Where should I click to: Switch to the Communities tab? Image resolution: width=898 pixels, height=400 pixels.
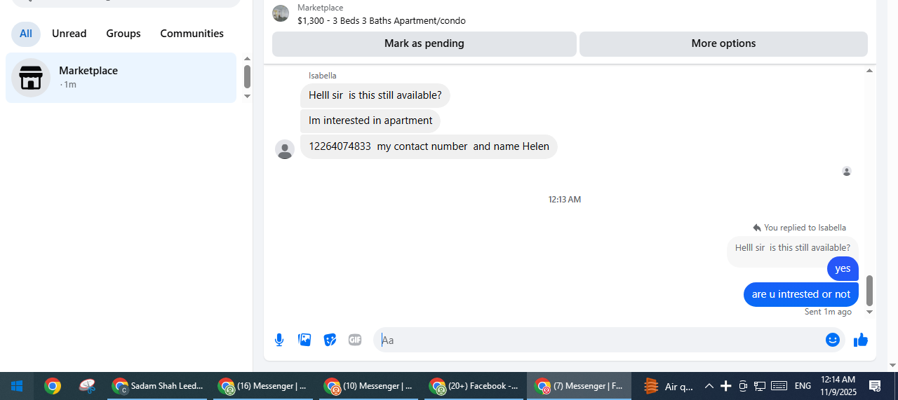[192, 34]
